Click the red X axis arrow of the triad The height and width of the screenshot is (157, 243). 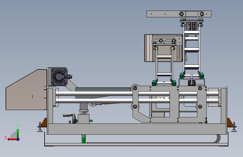[12, 139]
